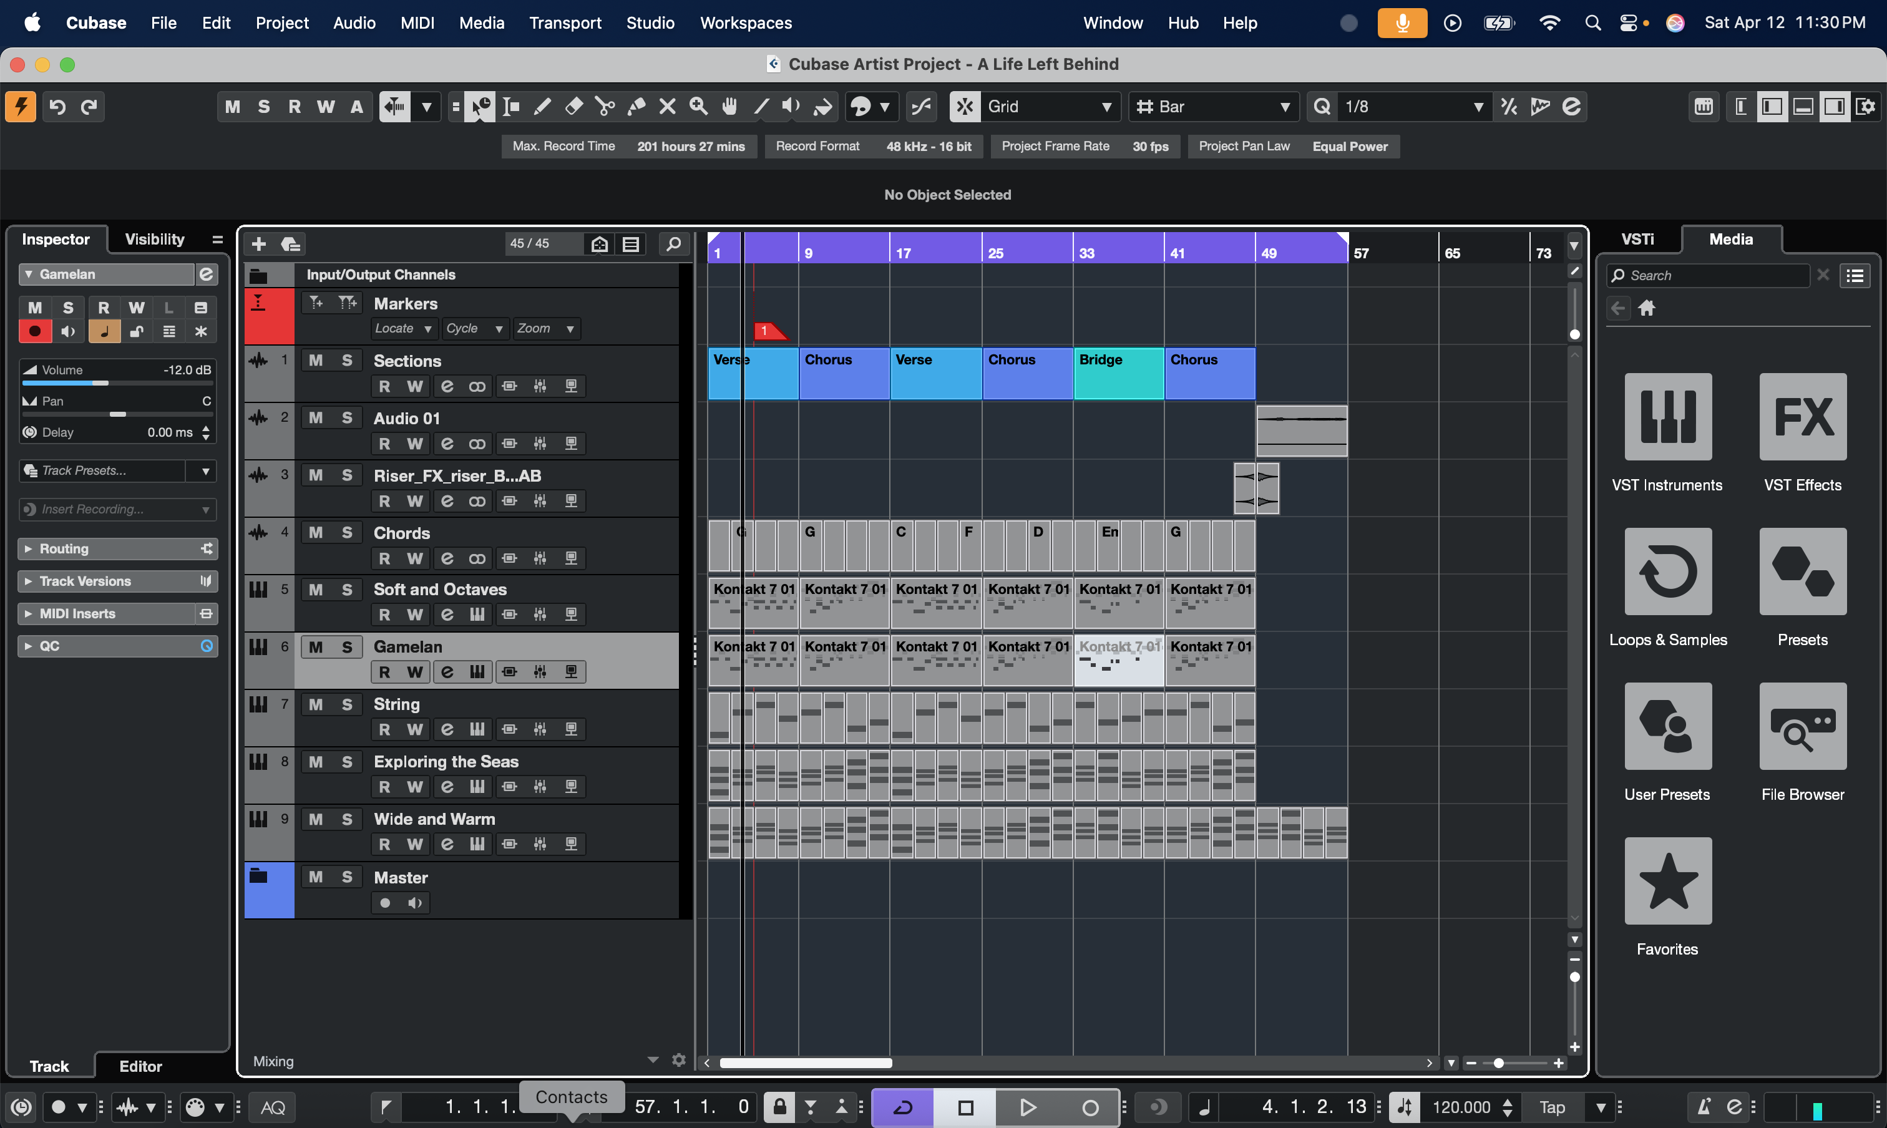1887x1128 pixels.
Task: Open the Studio menu
Action: point(650,23)
